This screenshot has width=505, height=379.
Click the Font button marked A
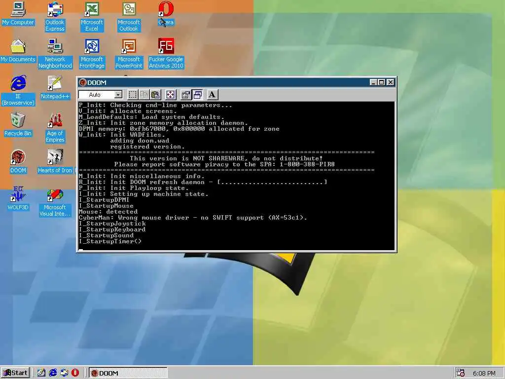212,94
